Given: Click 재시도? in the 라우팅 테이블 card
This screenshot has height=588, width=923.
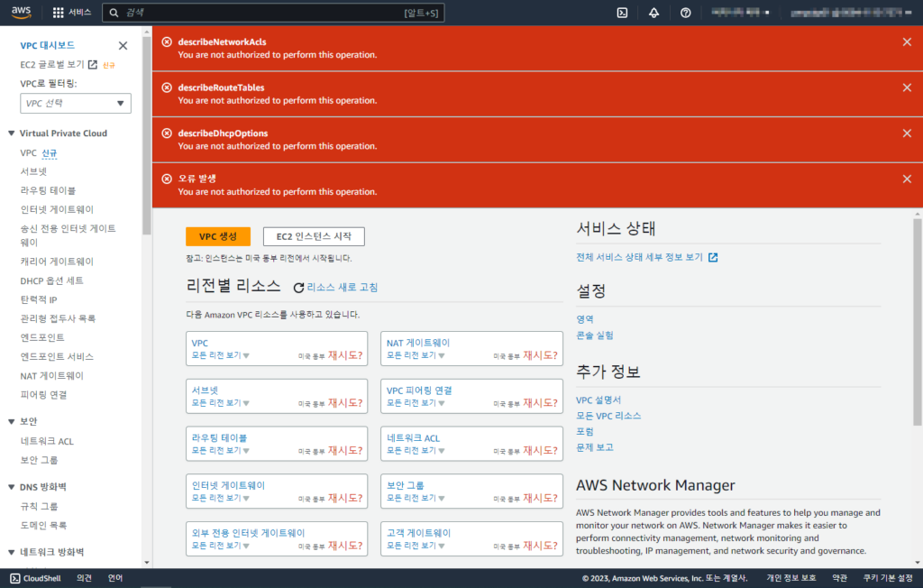Looking at the screenshot, I should click(x=345, y=451).
